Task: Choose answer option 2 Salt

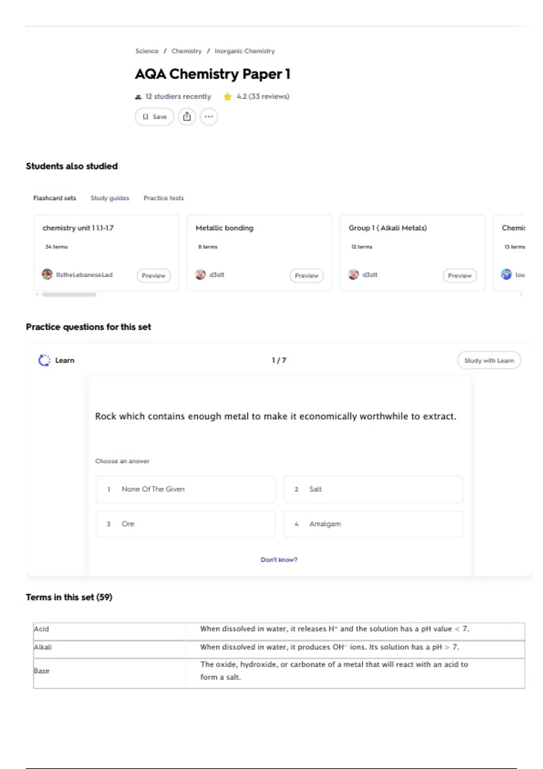Action: tap(373, 489)
